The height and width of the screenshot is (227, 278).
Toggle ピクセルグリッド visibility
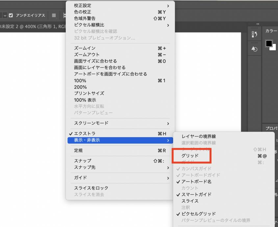pyautogui.click(x=224, y=214)
